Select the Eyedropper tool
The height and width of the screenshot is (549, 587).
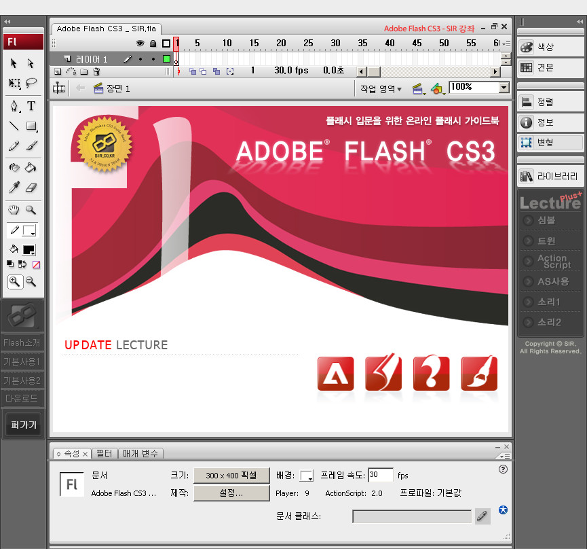[14, 188]
